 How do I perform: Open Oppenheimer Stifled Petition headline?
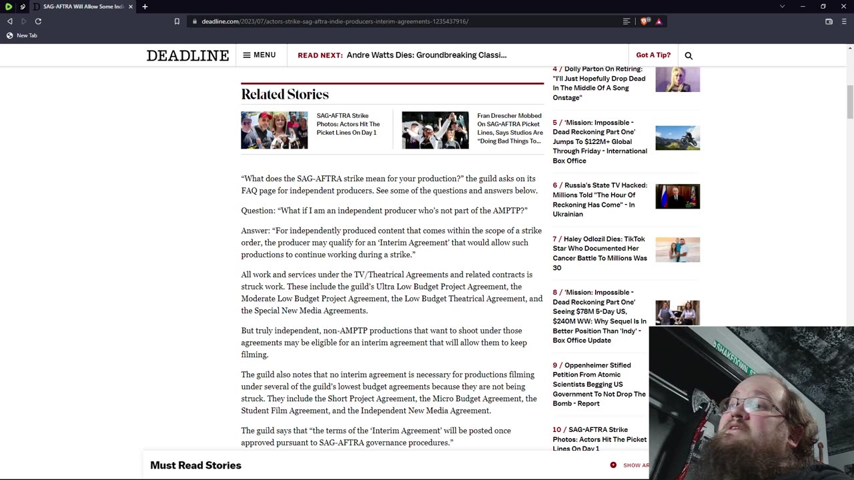point(599,384)
